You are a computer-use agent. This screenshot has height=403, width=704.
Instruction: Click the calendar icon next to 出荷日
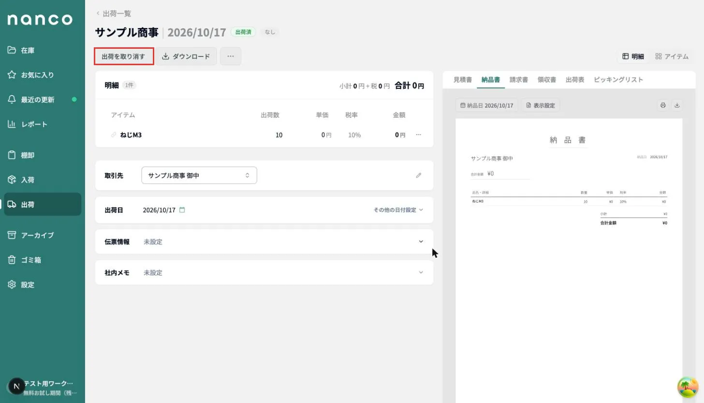tap(182, 210)
